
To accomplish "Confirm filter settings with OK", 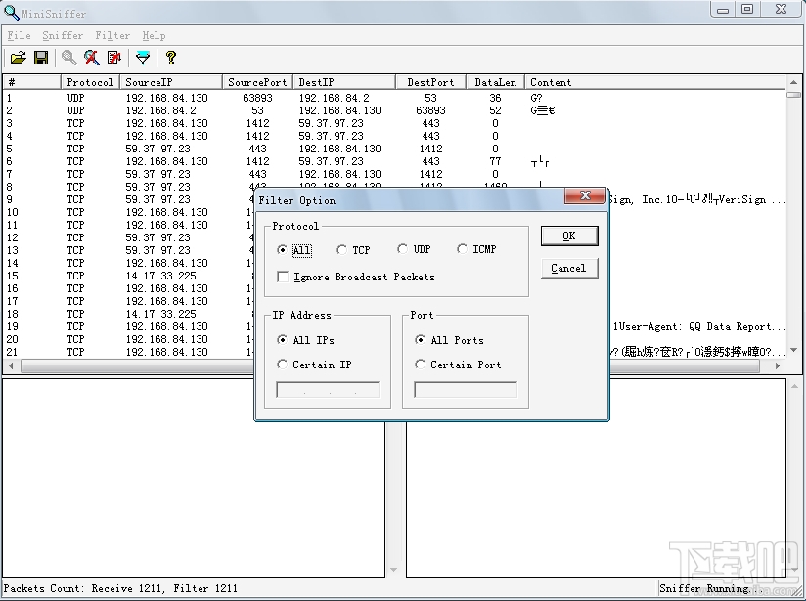I will 569,236.
